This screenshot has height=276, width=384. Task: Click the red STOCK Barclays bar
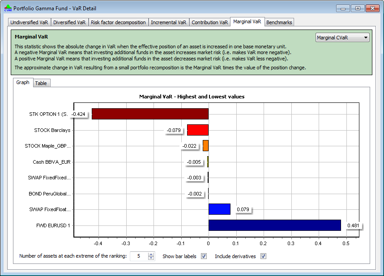[197, 130]
